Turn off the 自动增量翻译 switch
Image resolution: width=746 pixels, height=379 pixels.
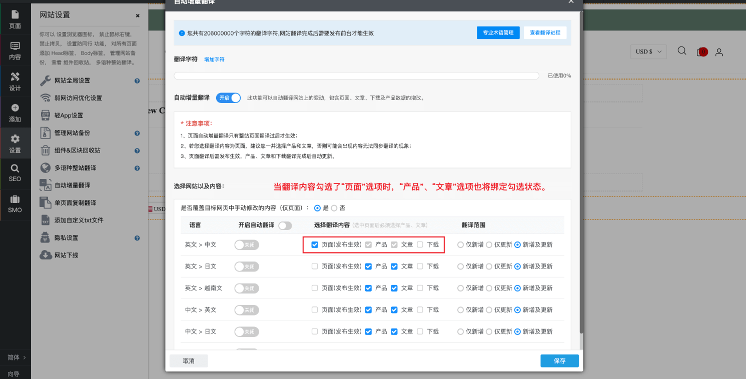click(228, 98)
